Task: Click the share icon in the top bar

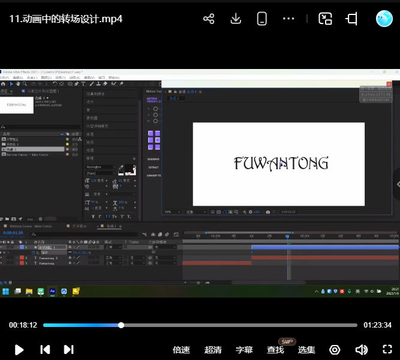Action: (x=209, y=19)
